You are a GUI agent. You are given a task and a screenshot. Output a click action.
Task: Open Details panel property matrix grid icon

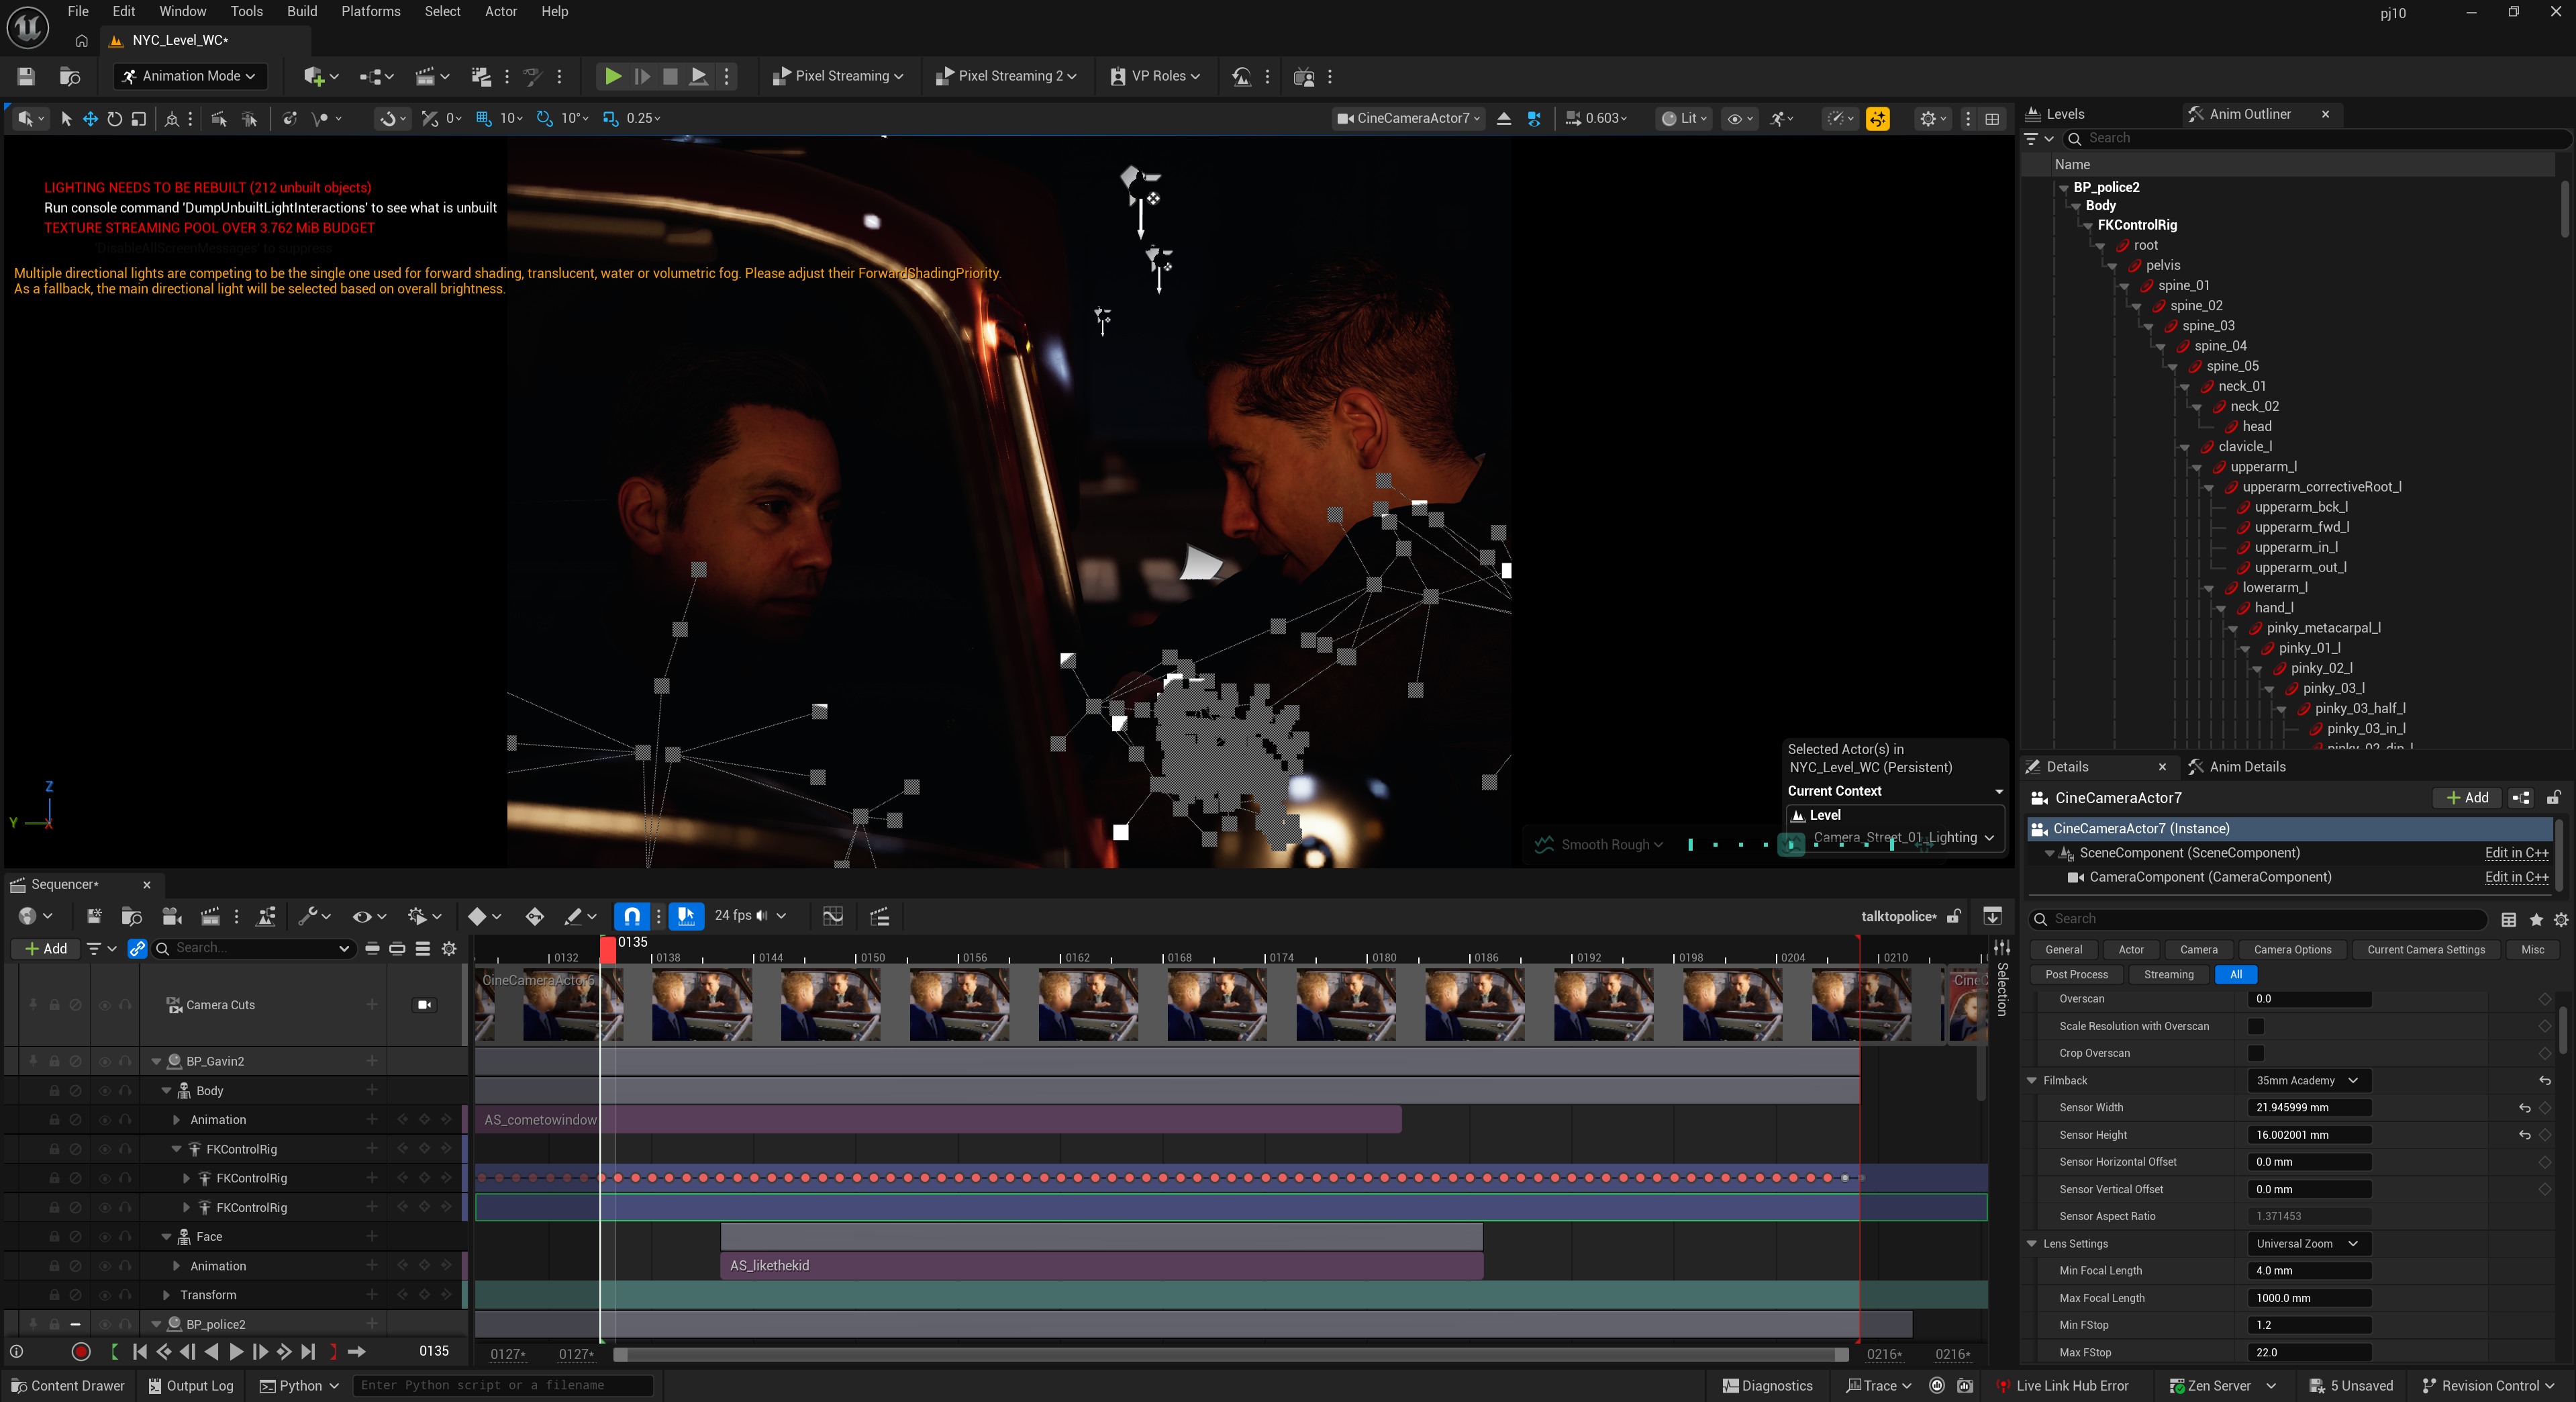tap(2509, 920)
